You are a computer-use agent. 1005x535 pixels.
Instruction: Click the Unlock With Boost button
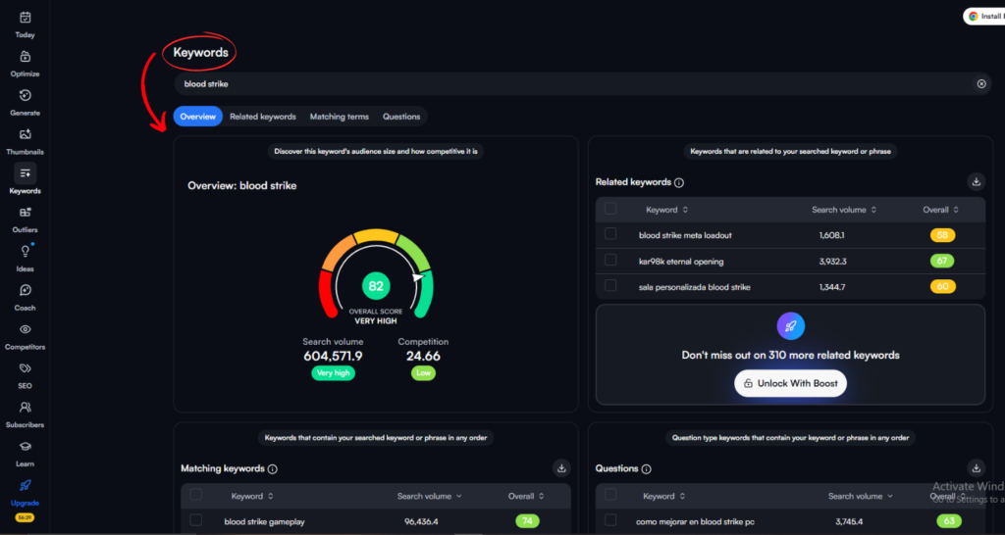[790, 383]
